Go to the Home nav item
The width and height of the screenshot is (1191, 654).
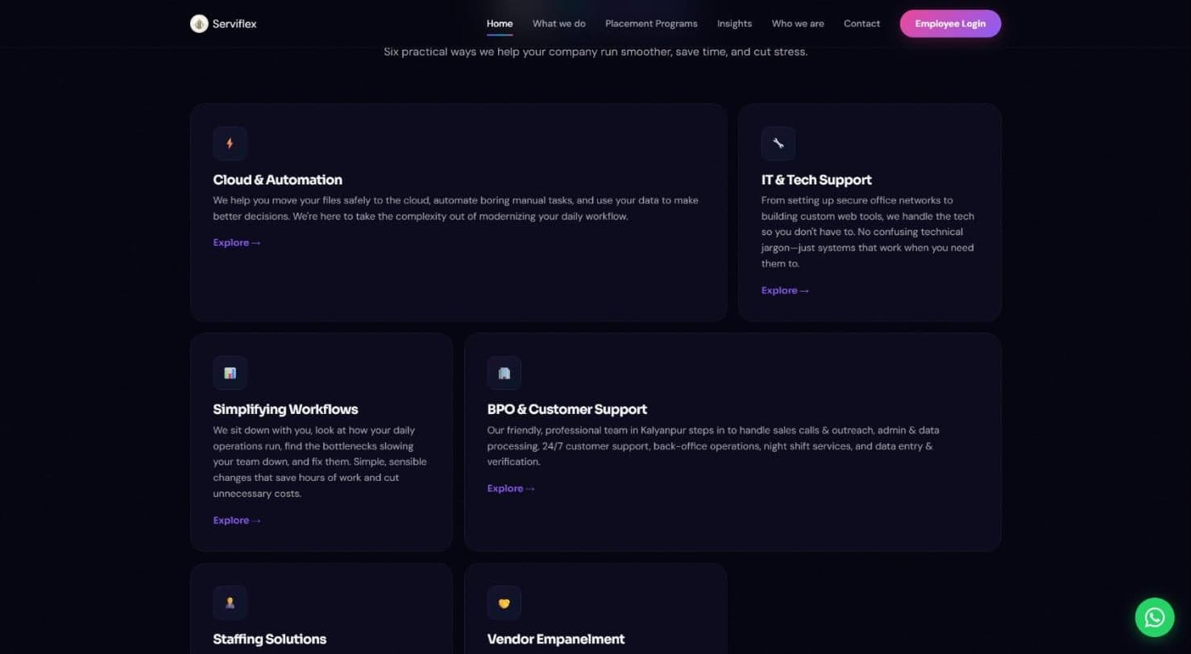tap(500, 23)
